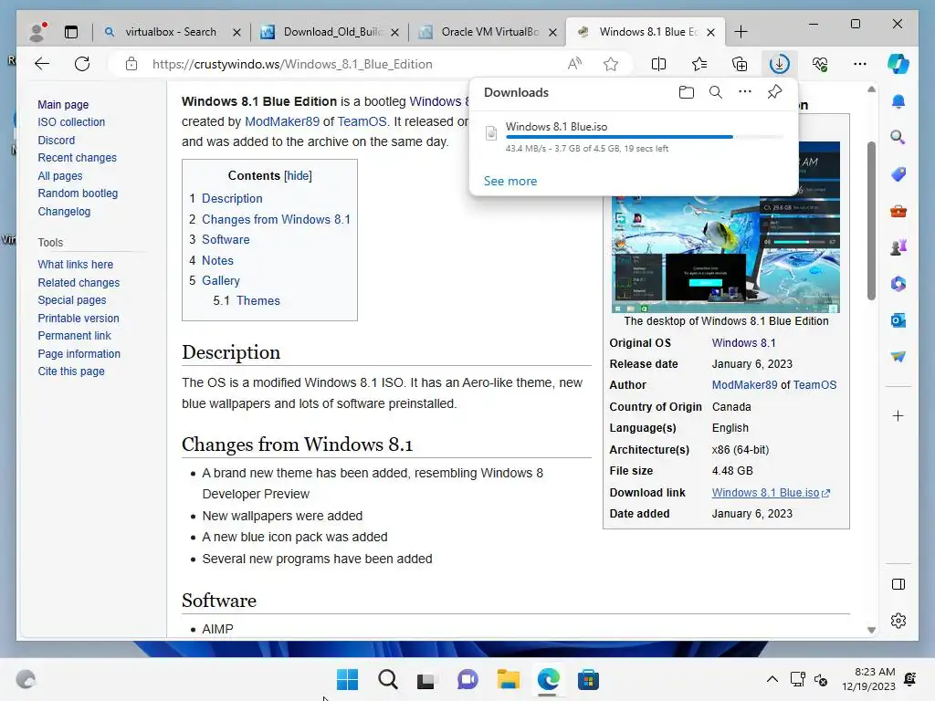Open Collections icon in toolbar
Image resolution: width=935 pixels, height=701 pixels.
740,64
